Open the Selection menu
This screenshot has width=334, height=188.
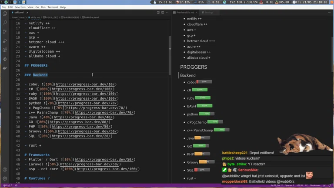point(20,7)
